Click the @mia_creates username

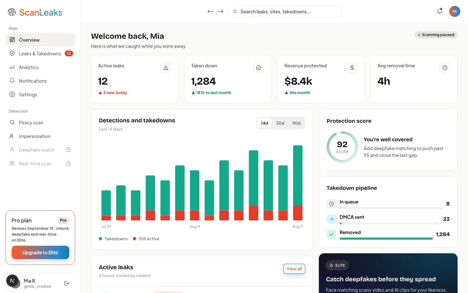click(37, 286)
